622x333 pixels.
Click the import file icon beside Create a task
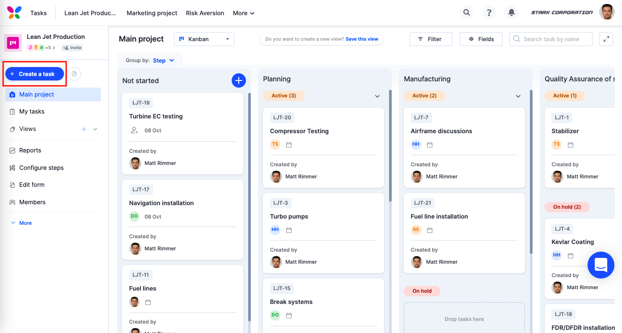[75, 74]
